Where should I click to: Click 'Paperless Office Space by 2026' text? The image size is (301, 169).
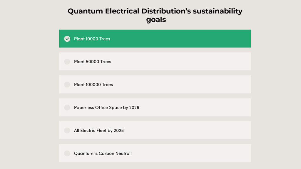click(x=106, y=107)
